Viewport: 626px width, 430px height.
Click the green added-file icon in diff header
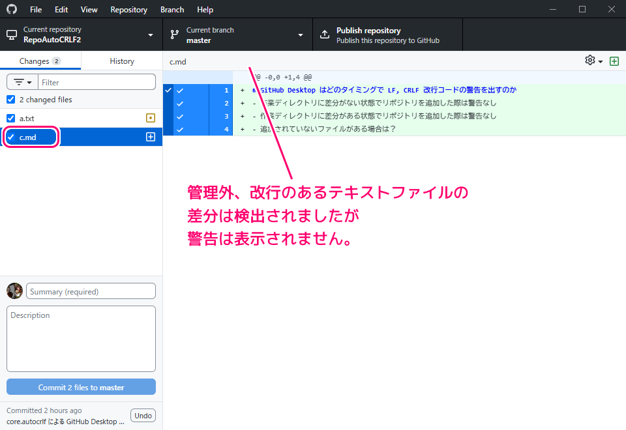[614, 61]
